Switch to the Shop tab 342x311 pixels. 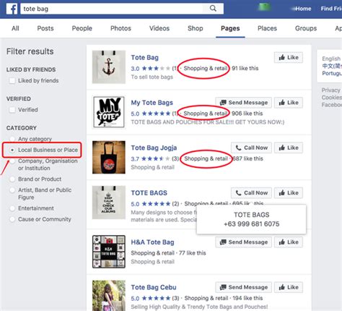click(x=196, y=28)
